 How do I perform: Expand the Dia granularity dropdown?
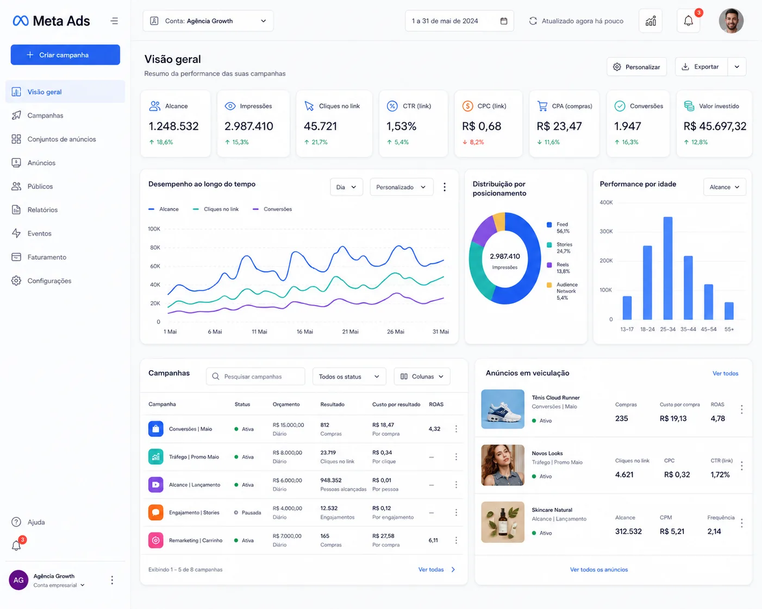tap(346, 187)
